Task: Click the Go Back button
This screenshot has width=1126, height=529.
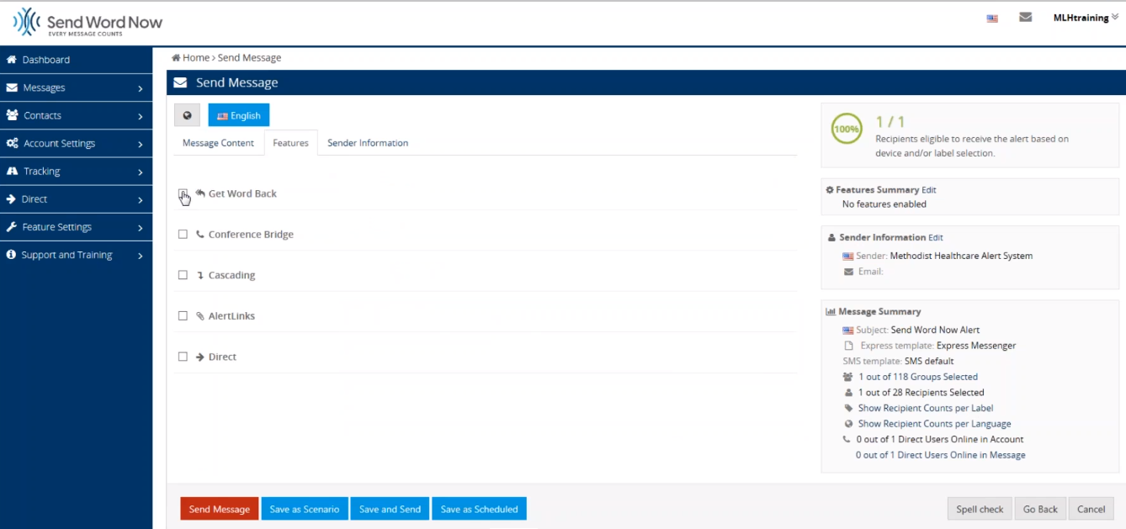Action: tap(1040, 509)
